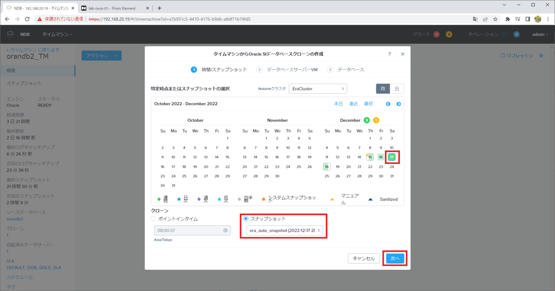The width and height of the screenshot is (555, 291).
Task: Click the clock icon in time field
Action: tap(225, 230)
